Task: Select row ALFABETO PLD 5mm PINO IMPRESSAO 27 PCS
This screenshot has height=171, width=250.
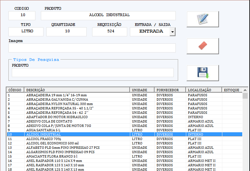Action: pos(124,148)
